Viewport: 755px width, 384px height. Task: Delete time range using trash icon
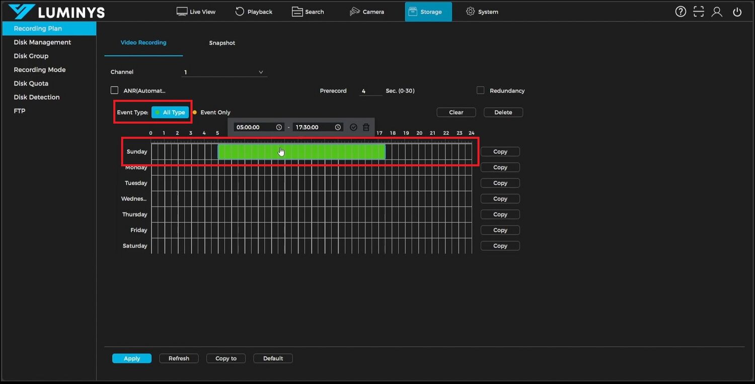366,127
